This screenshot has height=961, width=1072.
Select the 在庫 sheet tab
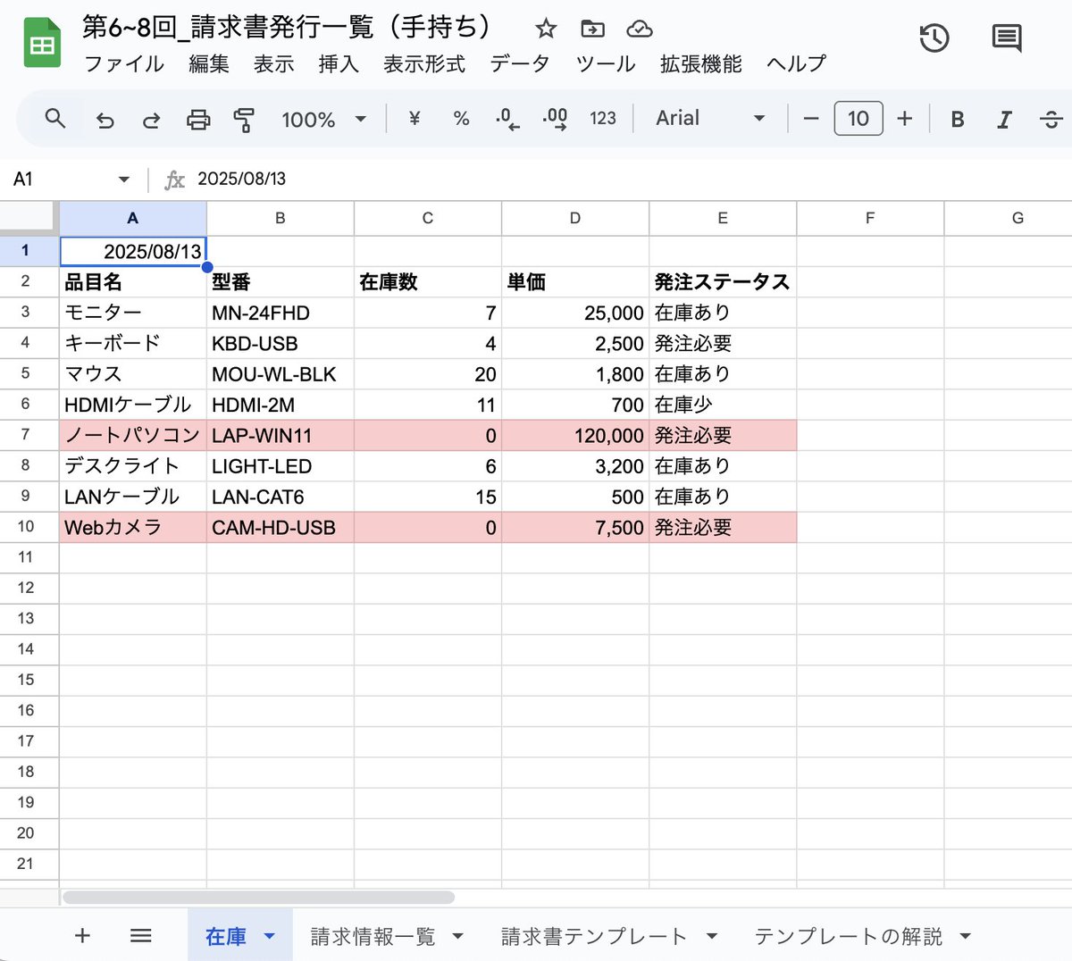pyautogui.click(x=226, y=936)
